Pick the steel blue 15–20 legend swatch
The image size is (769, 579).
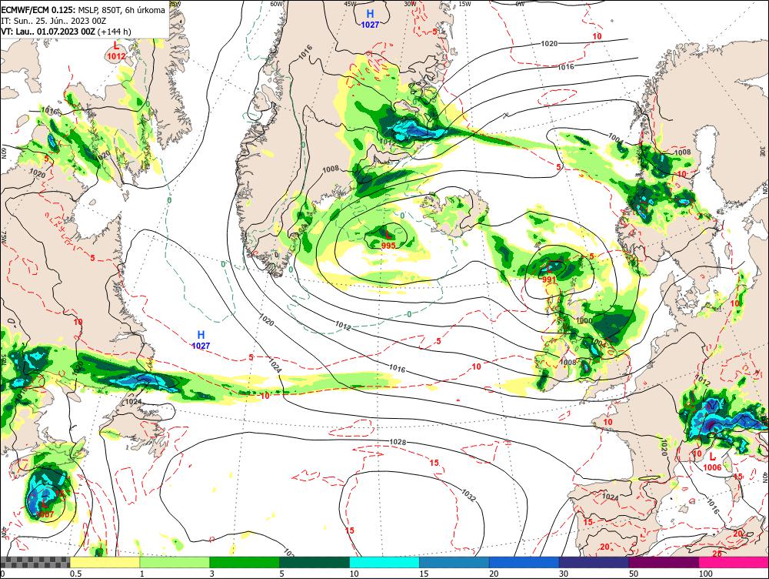(454, 562)
